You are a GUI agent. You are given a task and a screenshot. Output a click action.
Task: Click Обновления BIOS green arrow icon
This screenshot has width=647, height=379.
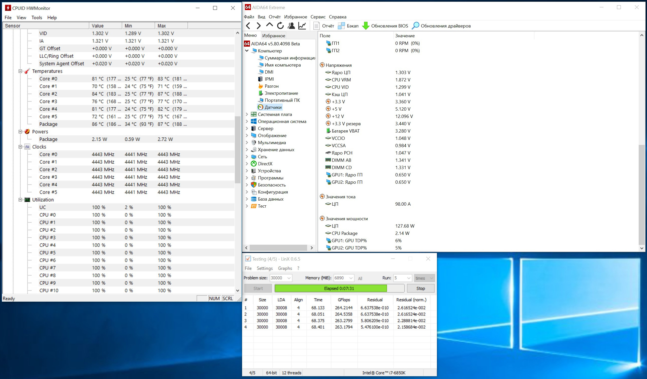[366, 26]
